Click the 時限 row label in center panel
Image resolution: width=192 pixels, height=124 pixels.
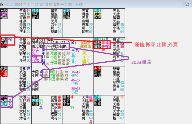[x=35, y=90]
